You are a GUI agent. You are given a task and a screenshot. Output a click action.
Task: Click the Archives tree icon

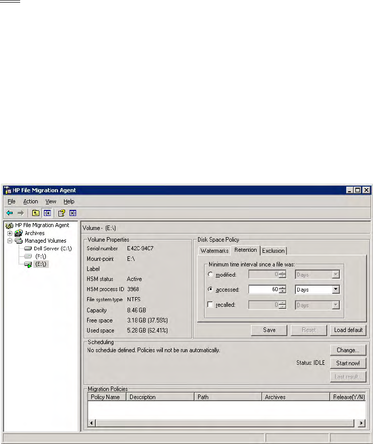point(19,233)
